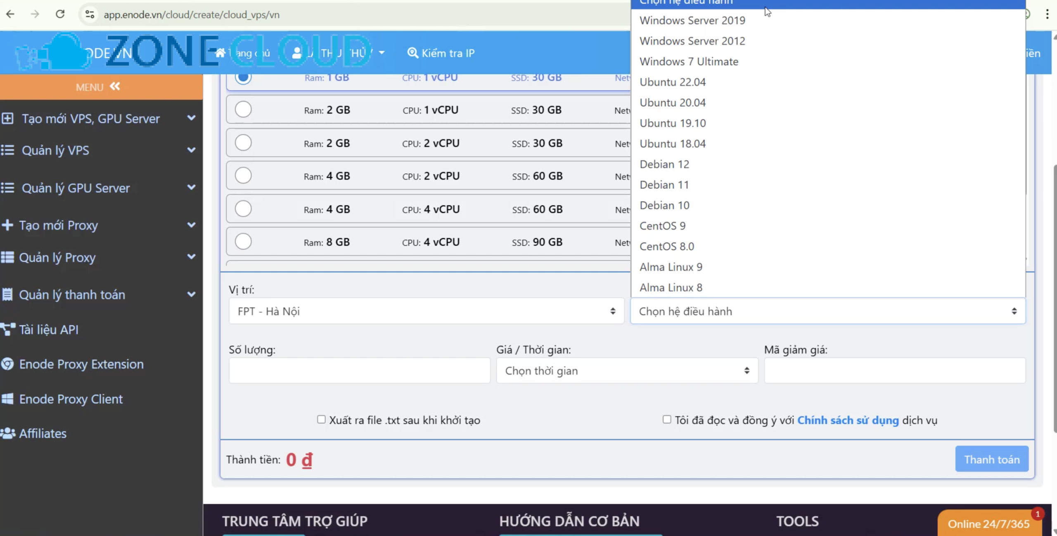Click the Số lượng input field
Viewport: 1057px width, 536px height.
coord(360,371)
